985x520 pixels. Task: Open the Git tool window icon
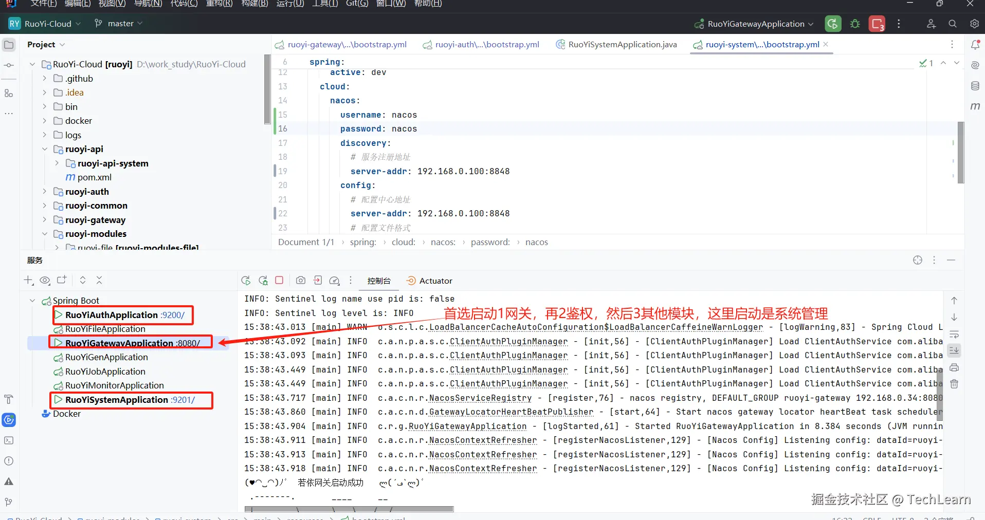click(x=9, y=502)
